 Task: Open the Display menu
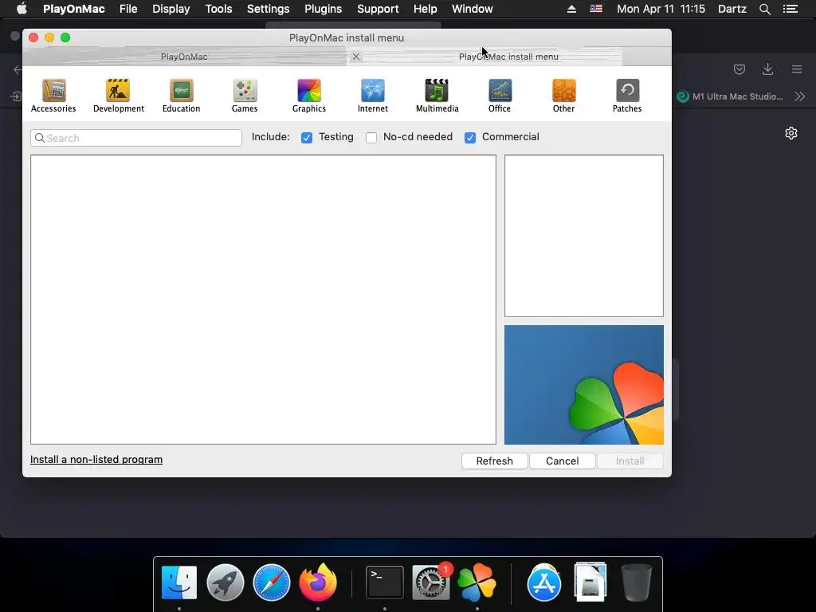(x=171, y=9)
